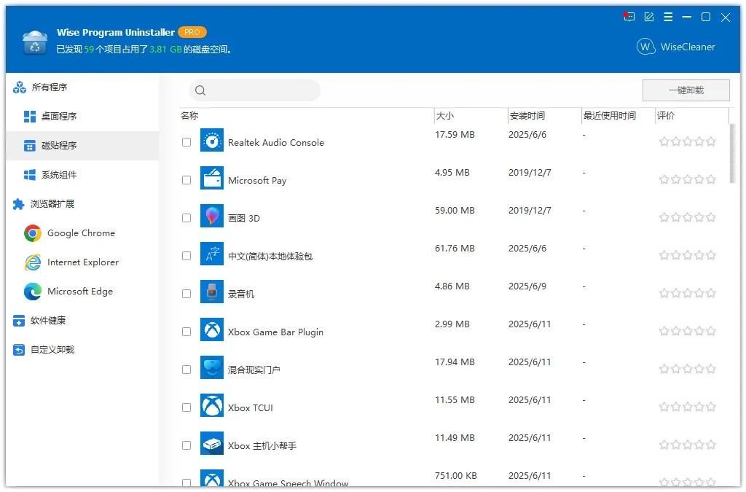Select the Microsoft Pay name text
This screenshot has height=492, width=746.
[x=257, y=180]
